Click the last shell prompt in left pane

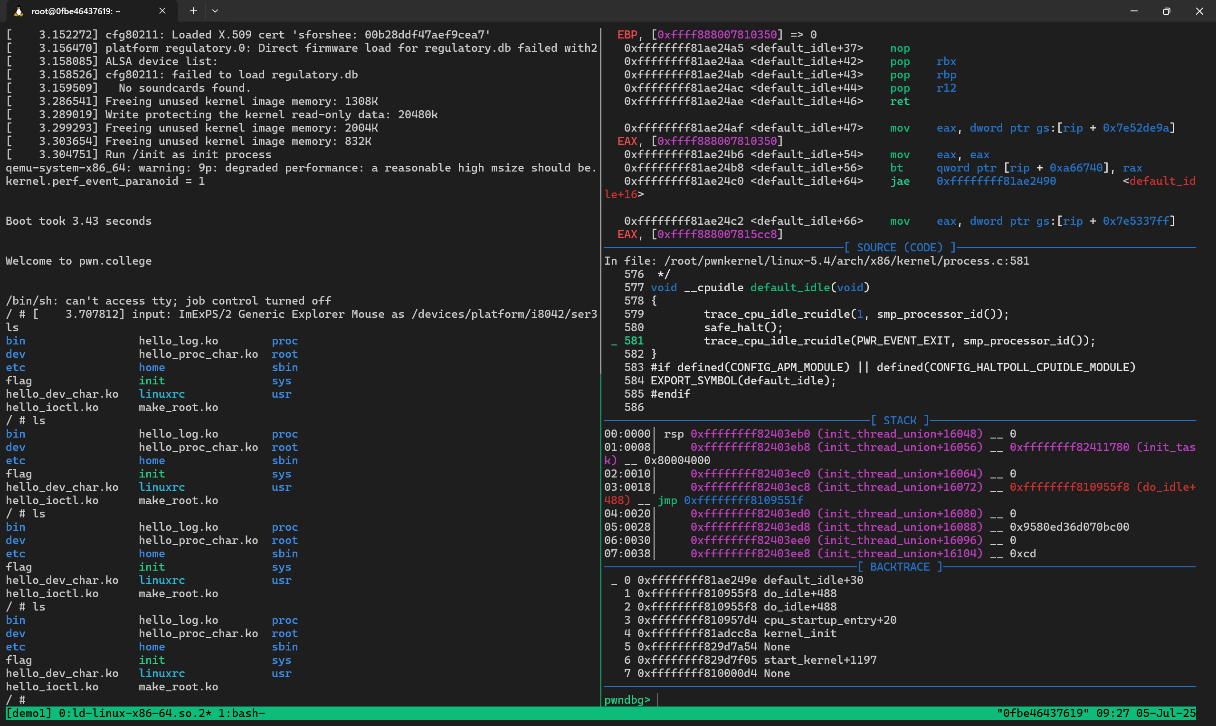16,700
